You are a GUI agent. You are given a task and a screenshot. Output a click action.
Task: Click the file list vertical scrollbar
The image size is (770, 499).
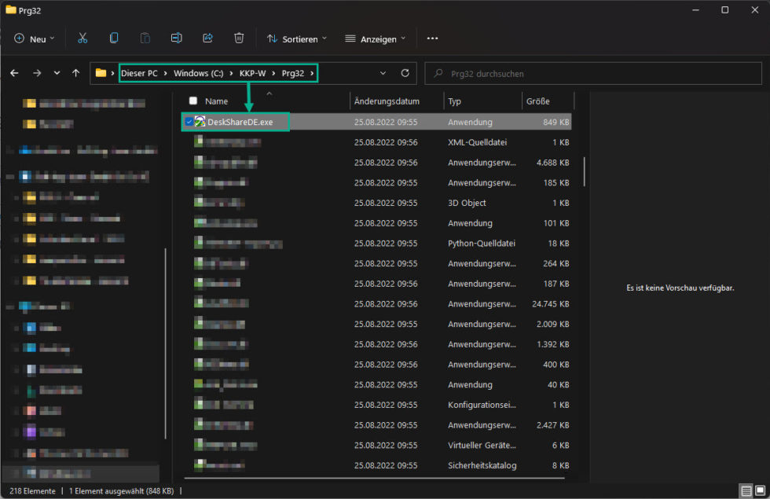click(x=583, y=171)
